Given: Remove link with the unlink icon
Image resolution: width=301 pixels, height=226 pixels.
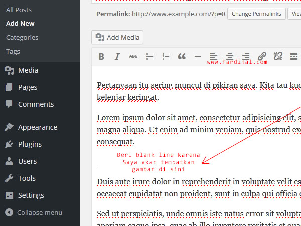Looking at the screenshot, I should (x=278, y=56).
